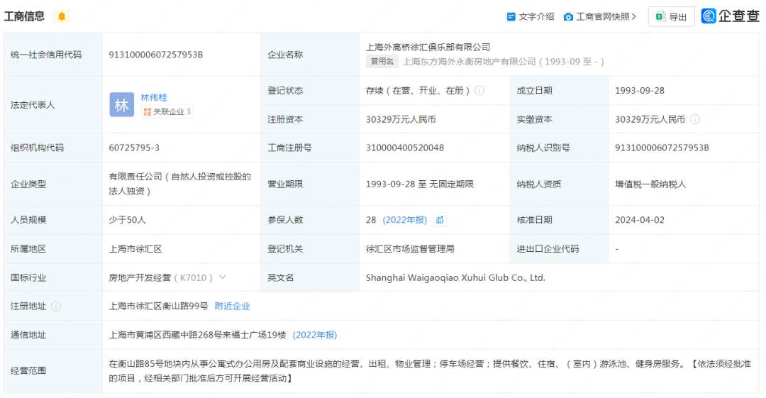Click 2022年报 link in 通信地址 row
766x398 pixels.
click(315, 335)
